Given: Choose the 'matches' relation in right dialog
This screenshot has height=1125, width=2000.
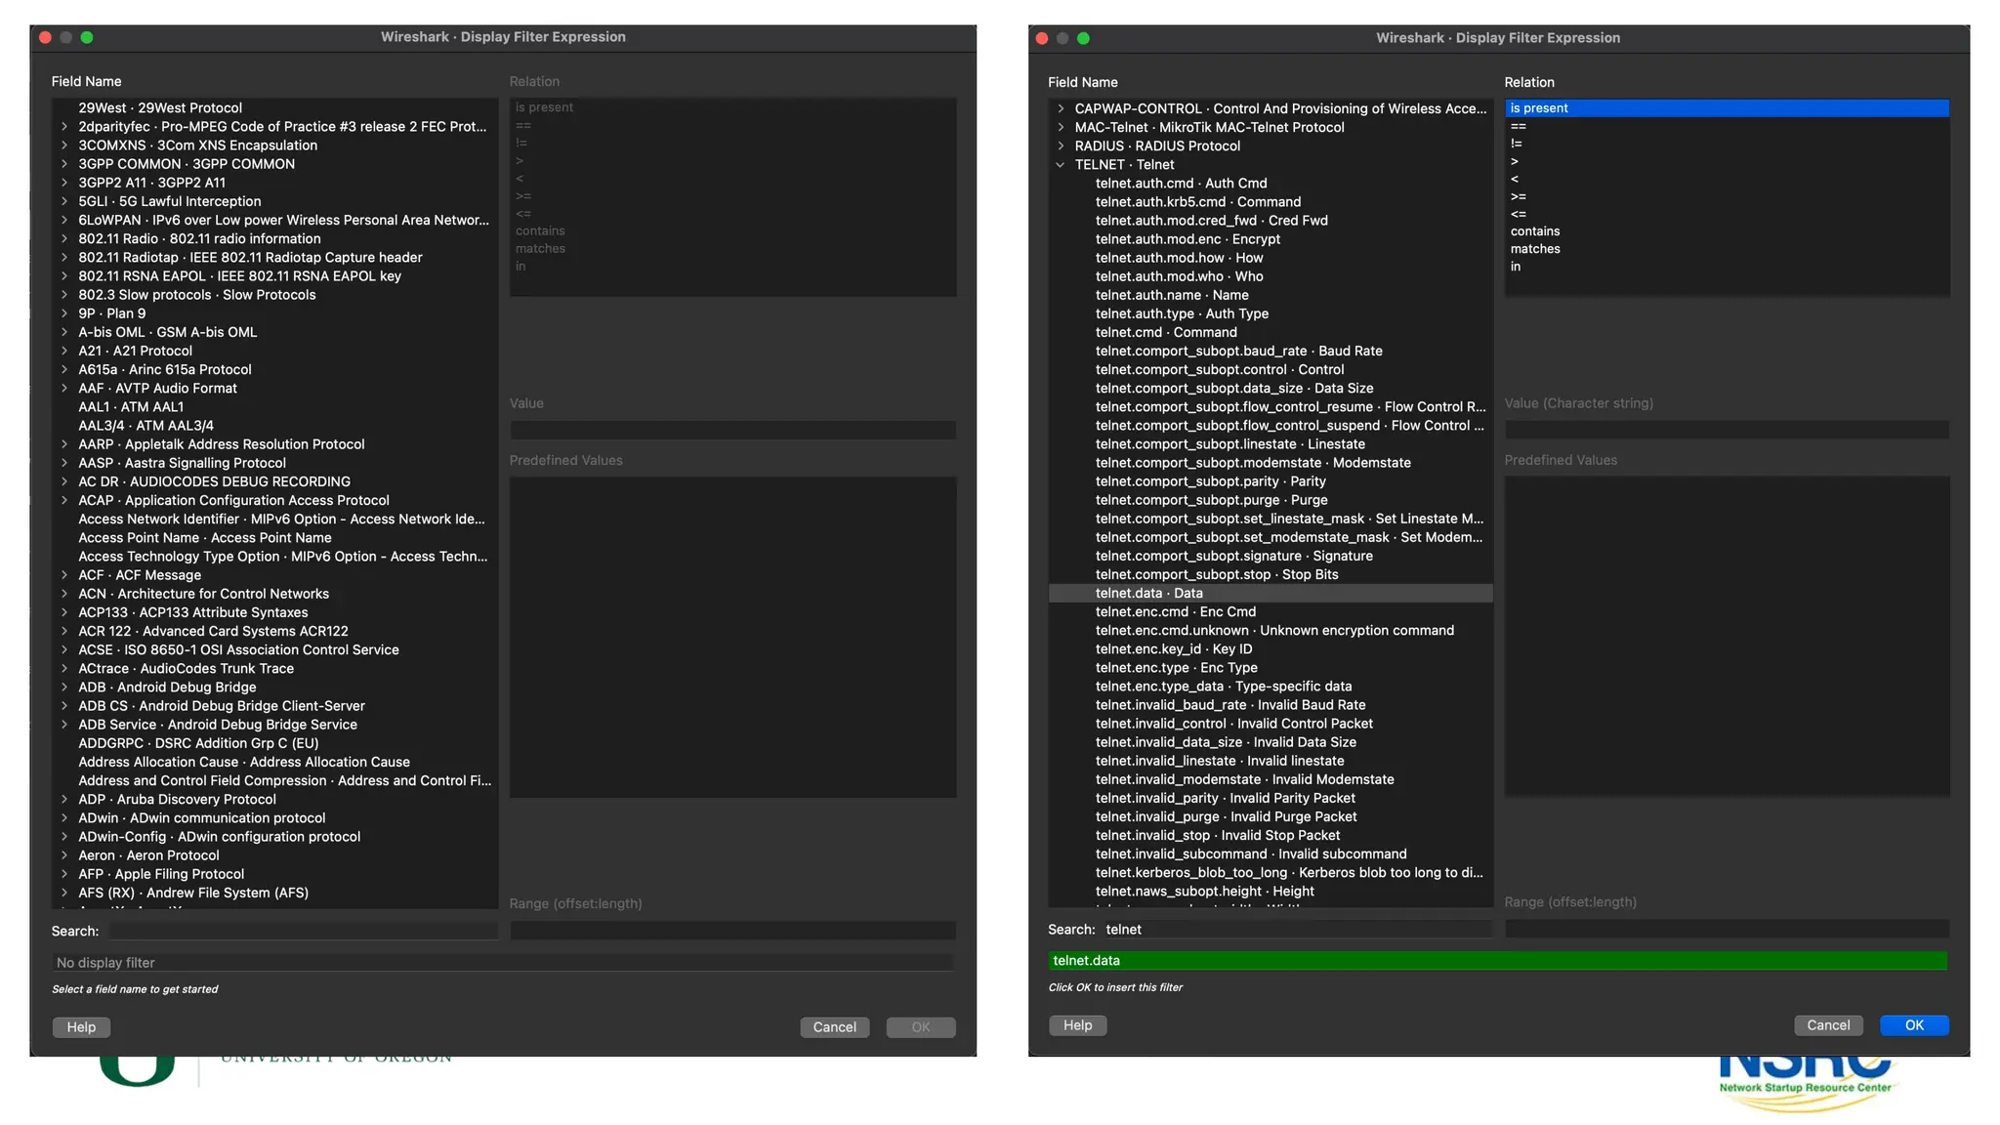Looking at the screenshot, I should coord(1534,249).
